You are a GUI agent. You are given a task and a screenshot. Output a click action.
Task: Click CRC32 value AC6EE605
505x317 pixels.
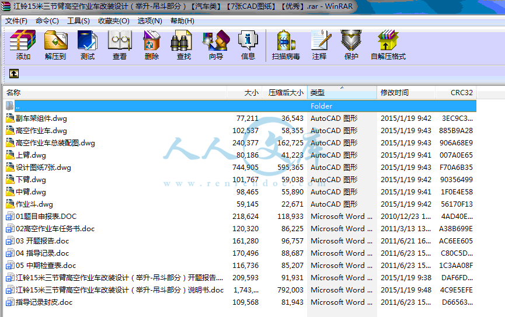point(456,241)
